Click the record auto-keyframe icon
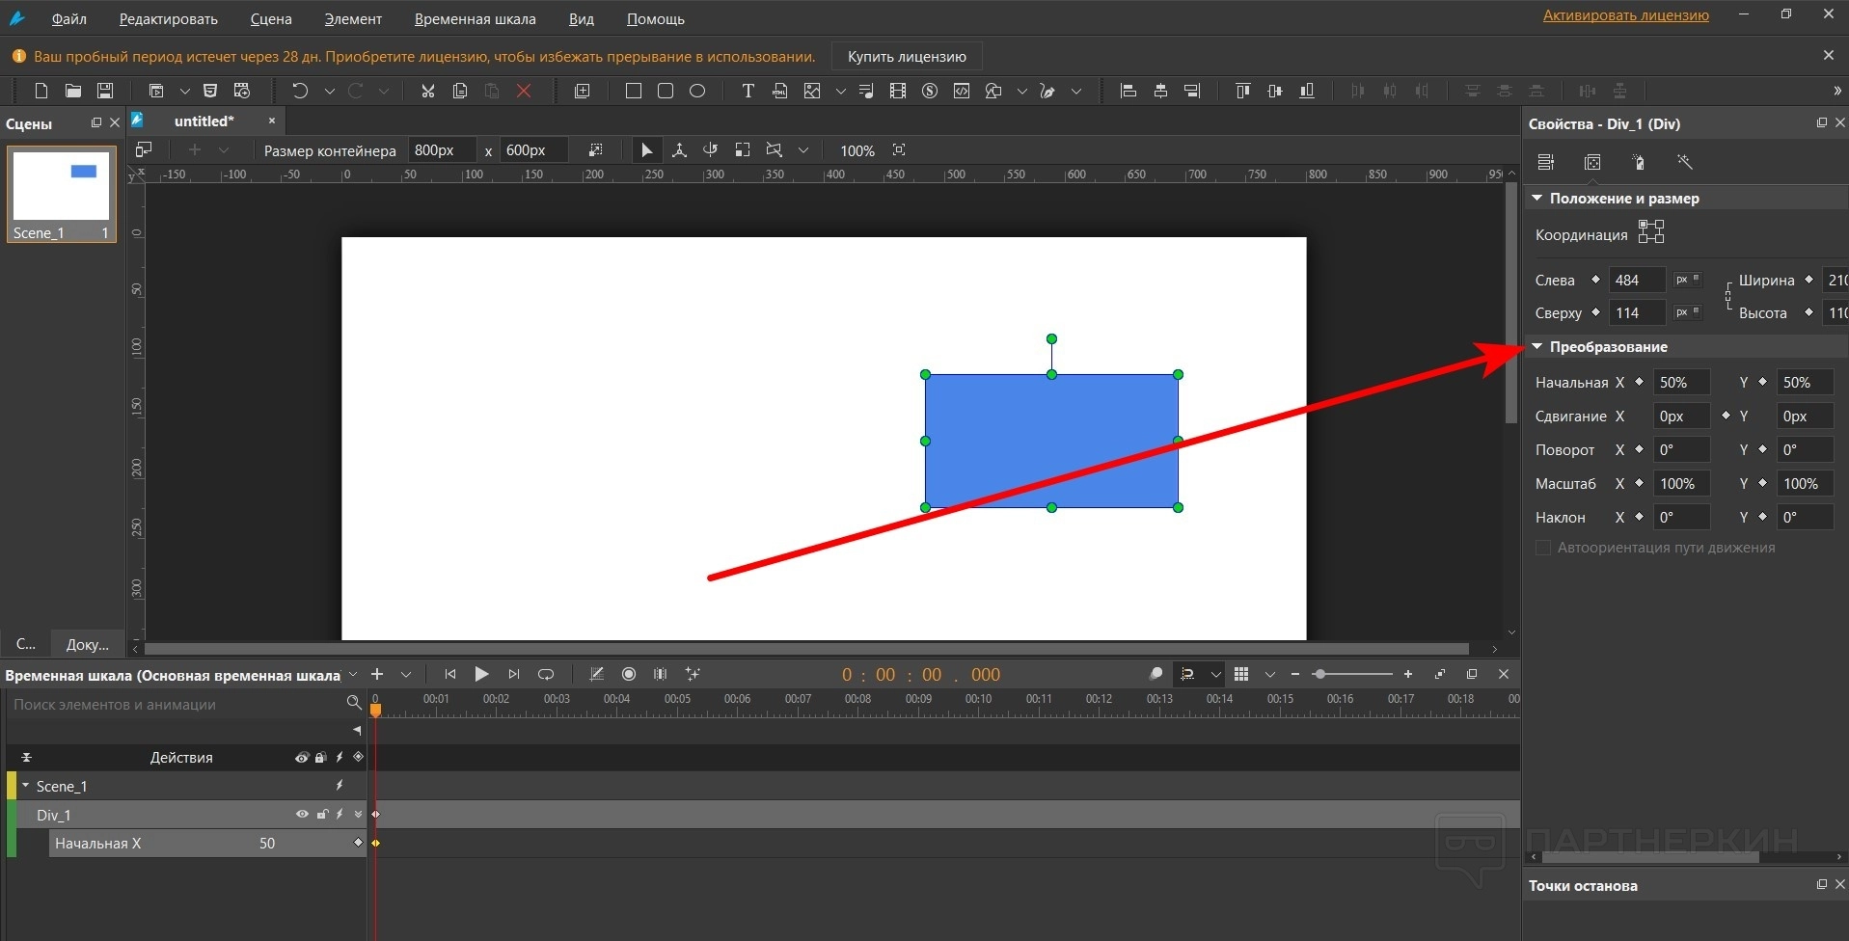The image size is (1849, 941). (629, 674)
